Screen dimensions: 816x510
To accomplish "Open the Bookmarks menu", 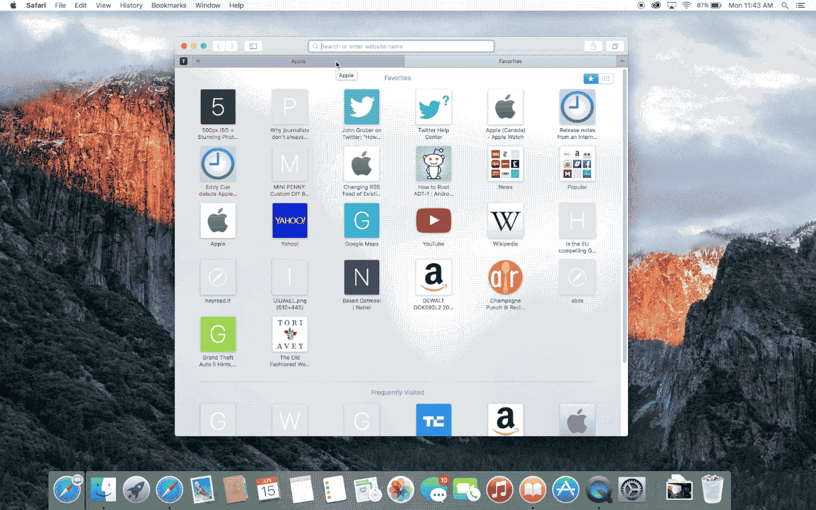I will (x=169, y=5).
